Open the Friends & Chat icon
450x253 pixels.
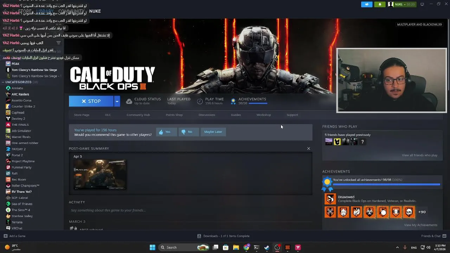445,236
